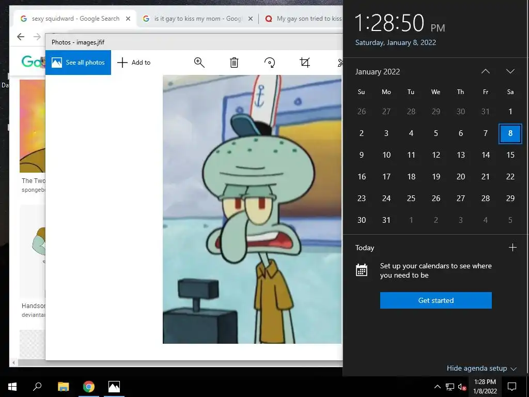Add an event with the plus icon
Screen dimensions: 529x397
pyautogui.click(x=512, y=248)
